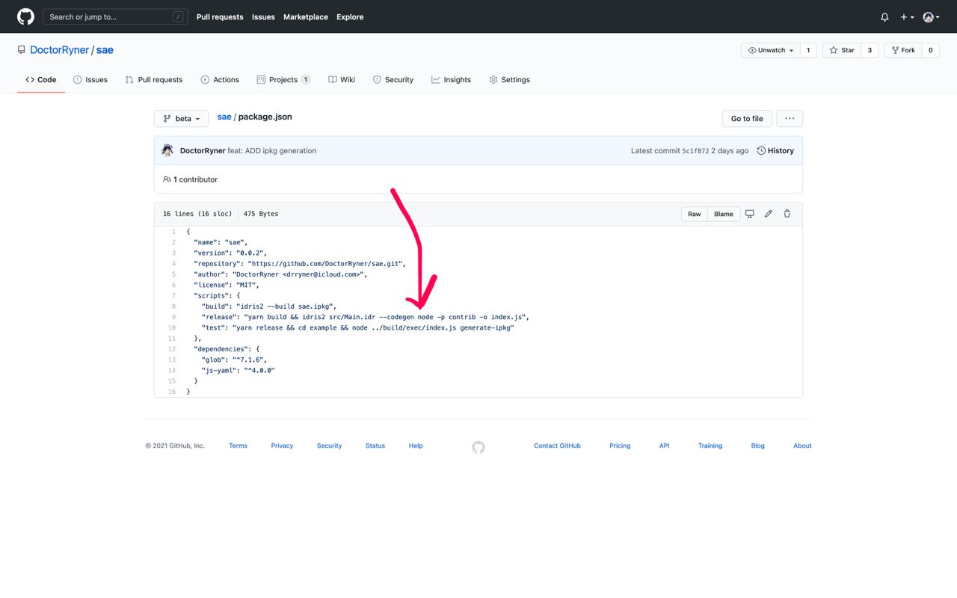Click the Go to file button
The image size is (957, 598).
click(747, 119)
